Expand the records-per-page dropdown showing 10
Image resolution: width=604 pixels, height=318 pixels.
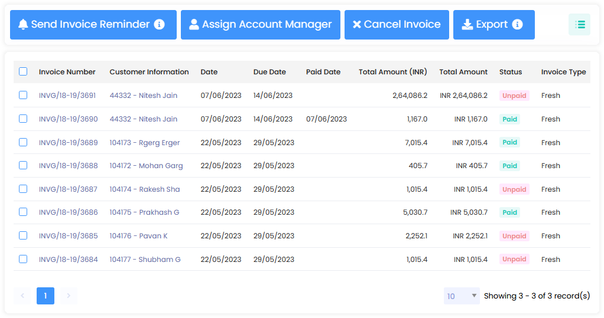[x=461, y=296]
